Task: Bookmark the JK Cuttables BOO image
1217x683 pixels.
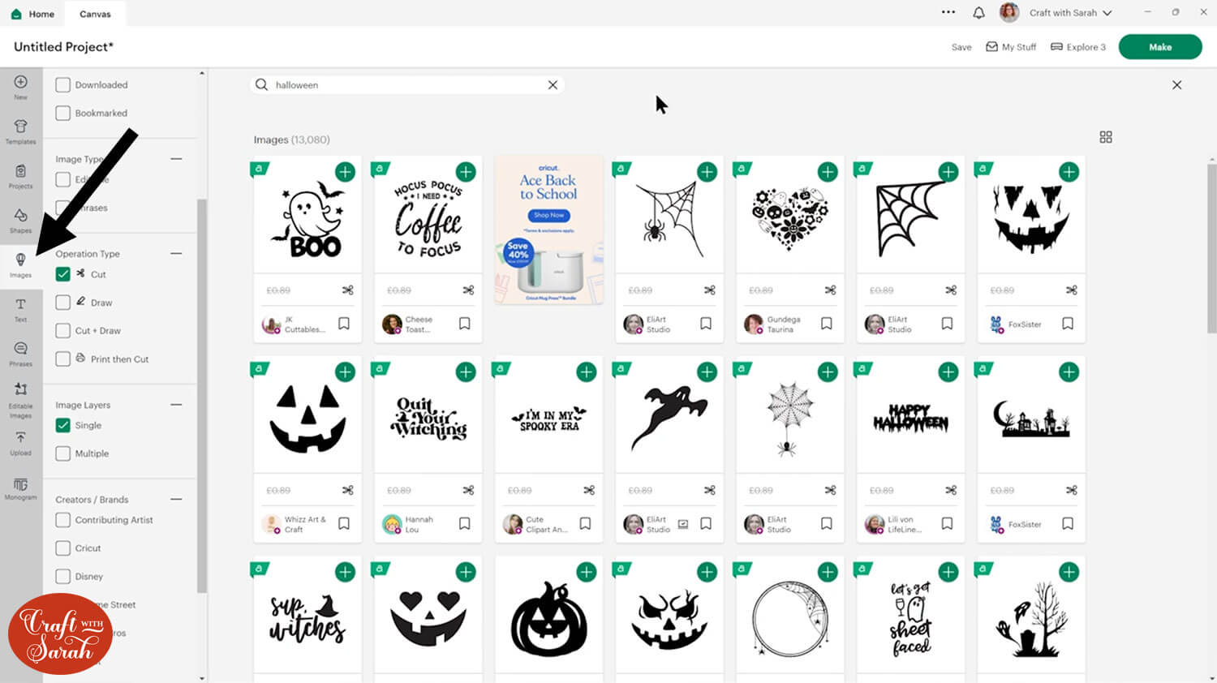Action: 344,324
